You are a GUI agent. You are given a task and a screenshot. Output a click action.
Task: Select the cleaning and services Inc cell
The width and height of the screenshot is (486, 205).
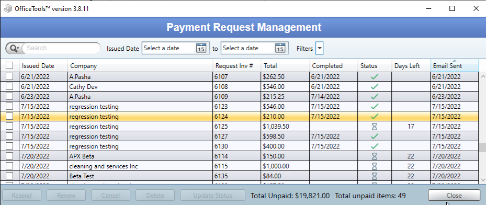[x=140, y=166]
